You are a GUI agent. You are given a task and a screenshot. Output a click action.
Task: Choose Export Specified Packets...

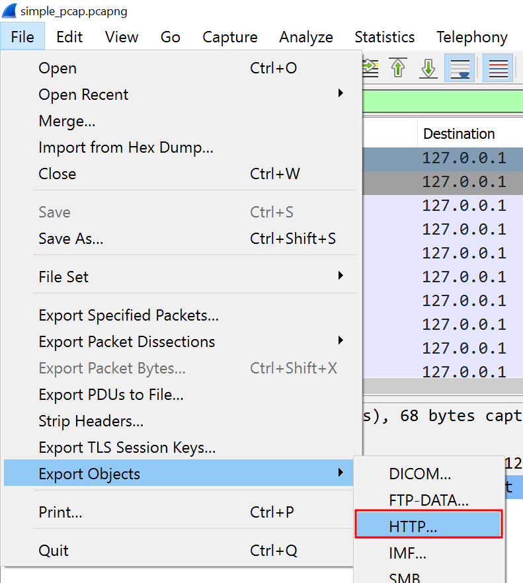click(128, 315)
